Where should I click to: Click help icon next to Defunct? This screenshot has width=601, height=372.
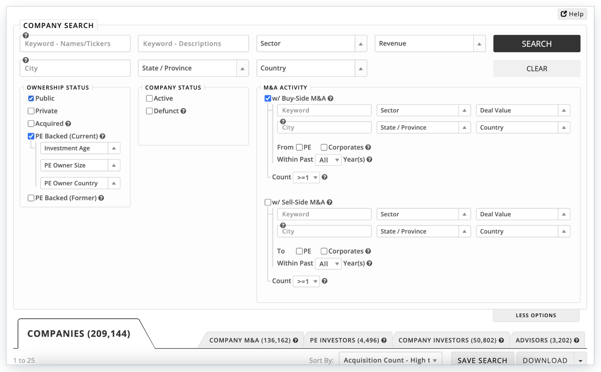pyautogui.click(x=183, y=111)
